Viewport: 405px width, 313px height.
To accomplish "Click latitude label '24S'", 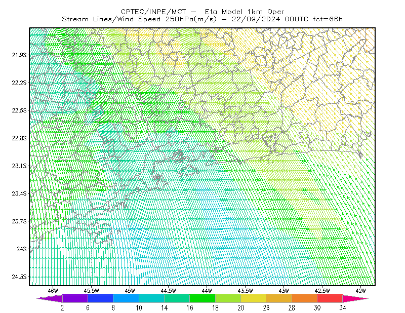I will coord(22,249).
